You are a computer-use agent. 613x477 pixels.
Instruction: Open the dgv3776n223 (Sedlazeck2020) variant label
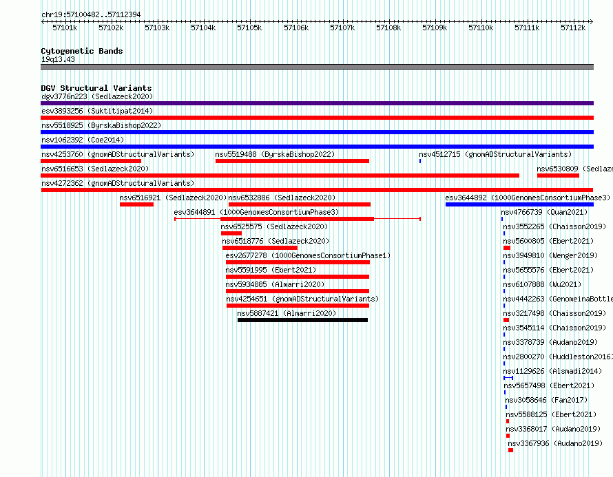(x=97, y=96)
